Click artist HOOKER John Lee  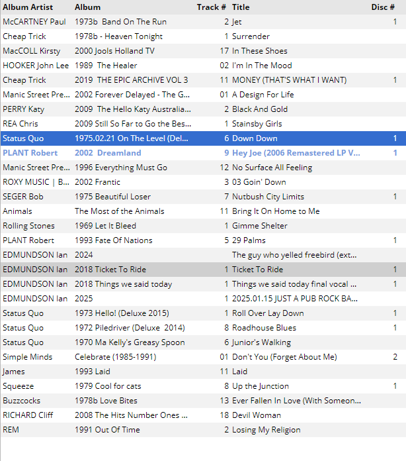click(x=36, y=66)
